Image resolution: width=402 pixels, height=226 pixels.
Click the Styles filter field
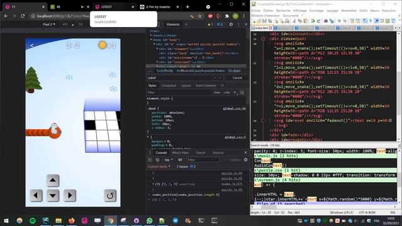point(179,92)
